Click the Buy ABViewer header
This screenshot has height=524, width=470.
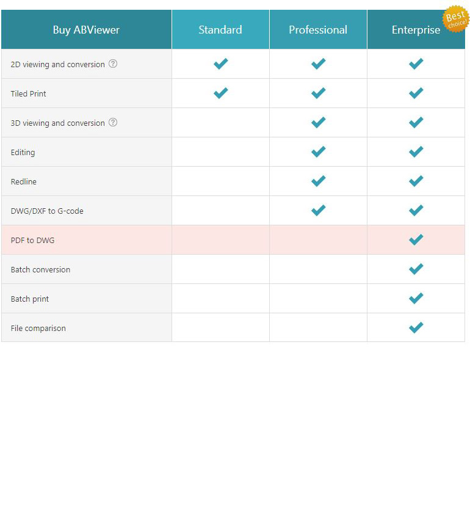pos(86,29)
